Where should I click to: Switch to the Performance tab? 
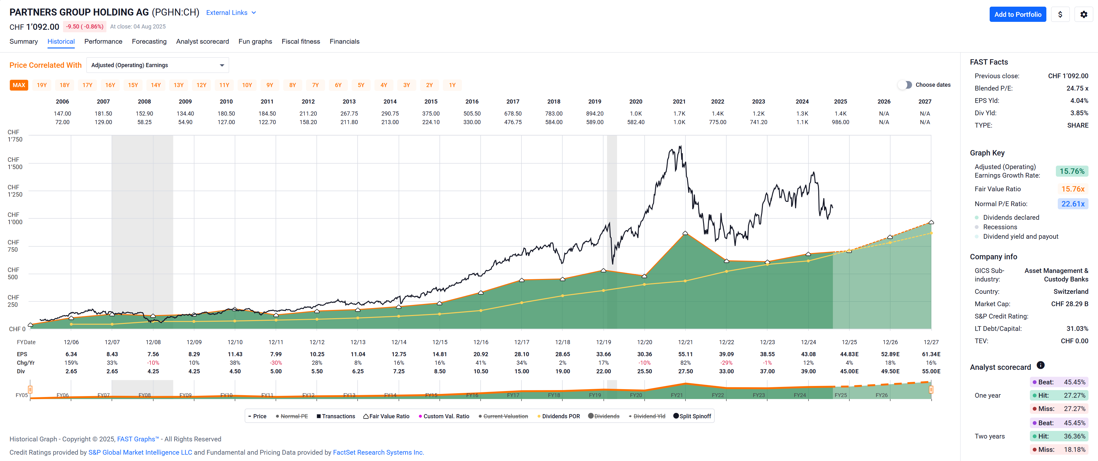click(103, 41)
